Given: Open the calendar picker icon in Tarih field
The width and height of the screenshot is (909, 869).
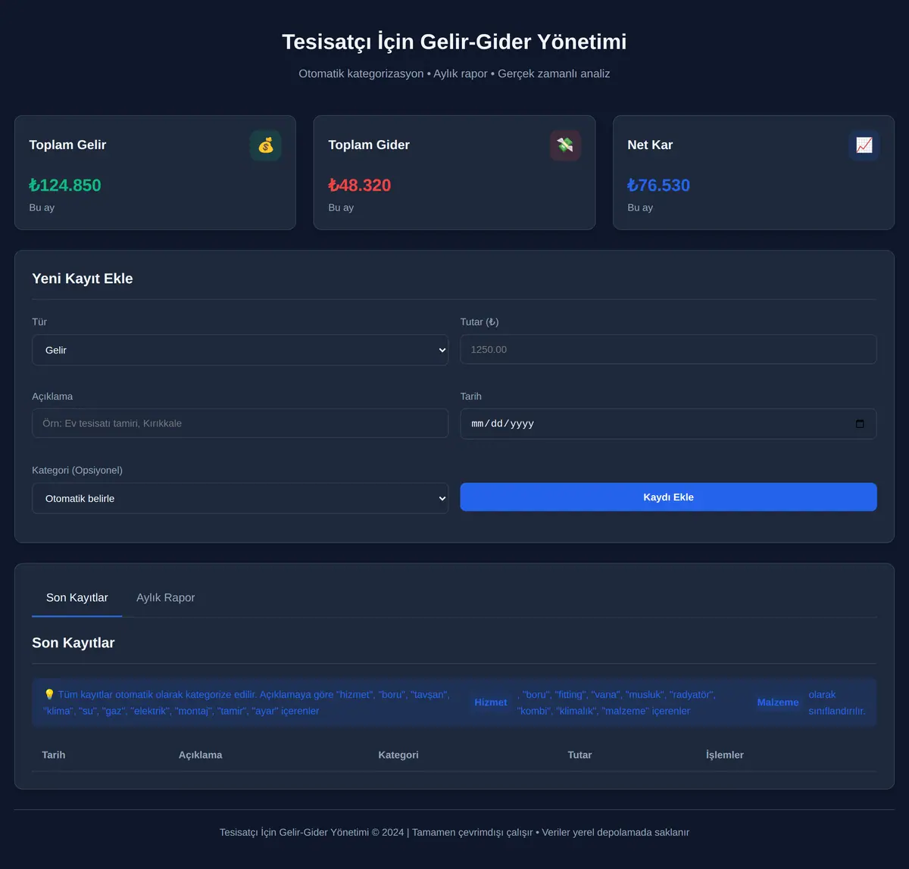Looking at the screenshot, I should click(860, 424).
